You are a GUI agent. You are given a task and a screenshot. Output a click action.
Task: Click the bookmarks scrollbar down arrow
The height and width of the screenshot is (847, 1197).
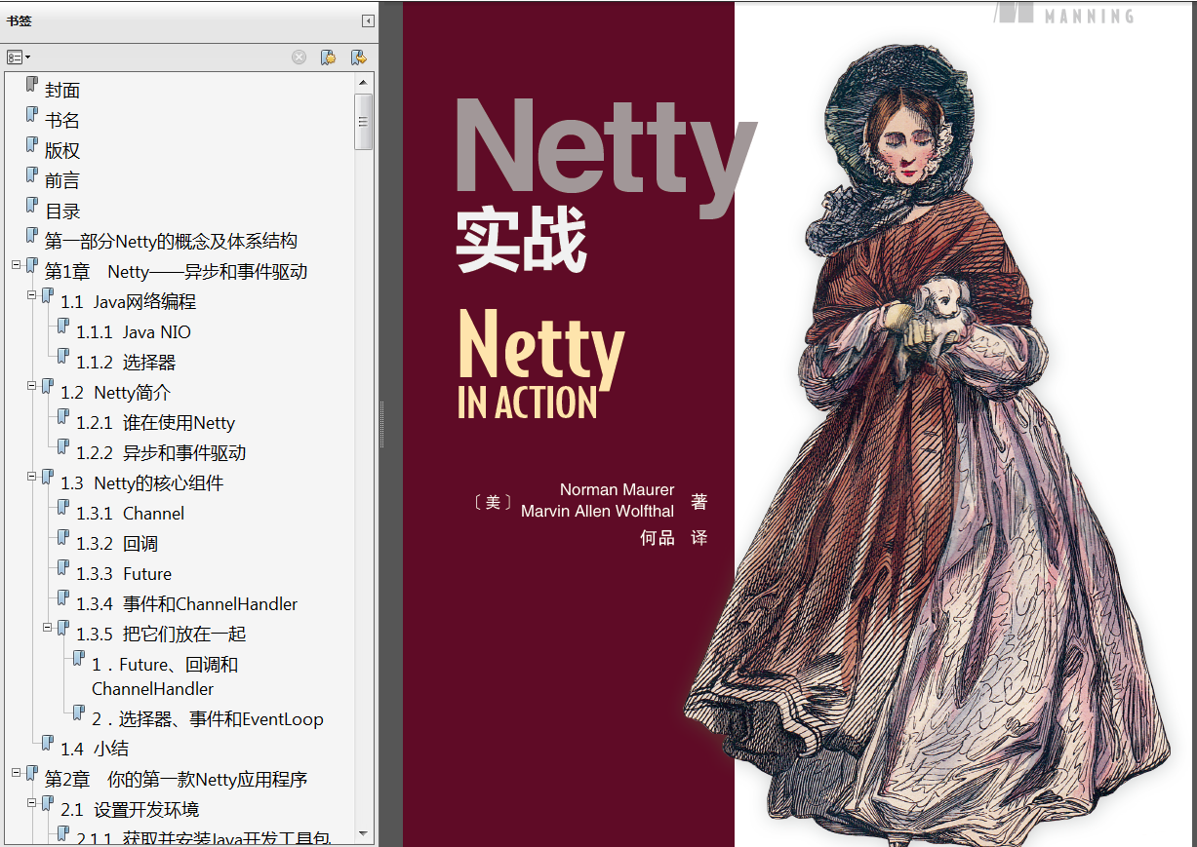[364, 834]
